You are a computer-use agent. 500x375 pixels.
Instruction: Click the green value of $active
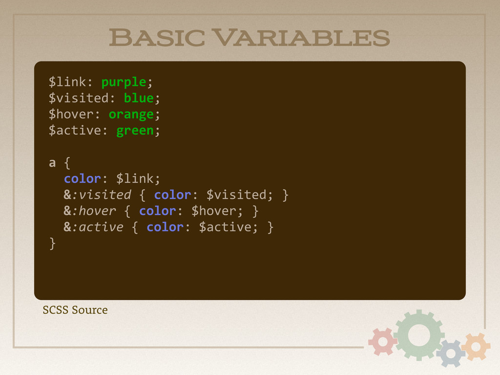135,131
